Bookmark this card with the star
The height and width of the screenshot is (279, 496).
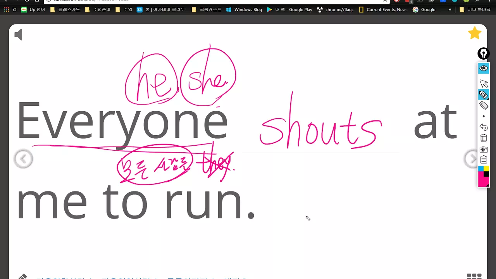coord(475,33)
